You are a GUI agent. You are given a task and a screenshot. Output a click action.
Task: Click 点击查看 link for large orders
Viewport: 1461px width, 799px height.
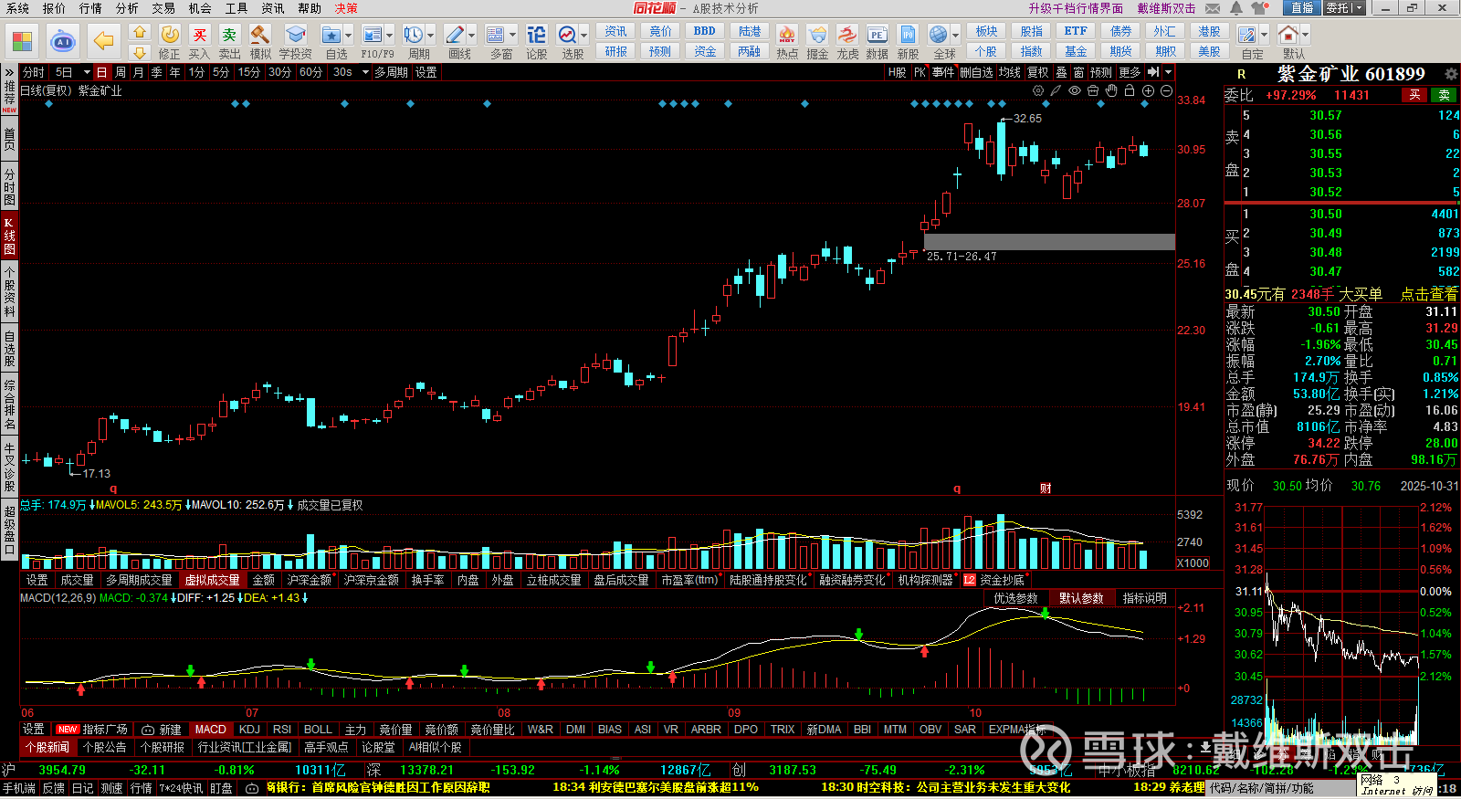[1429, 294]
